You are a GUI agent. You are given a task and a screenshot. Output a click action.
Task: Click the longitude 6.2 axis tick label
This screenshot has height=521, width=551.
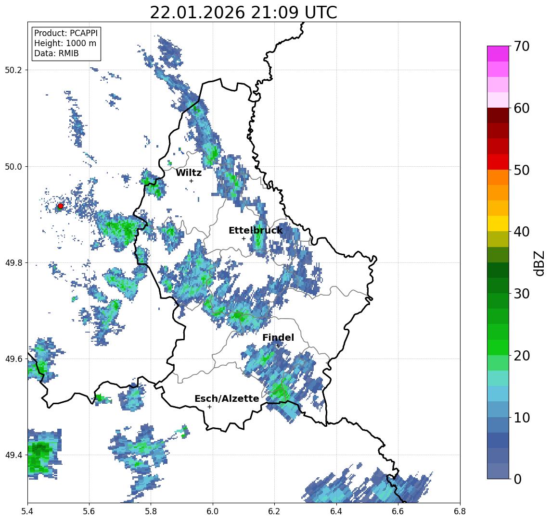pos(275,511)
